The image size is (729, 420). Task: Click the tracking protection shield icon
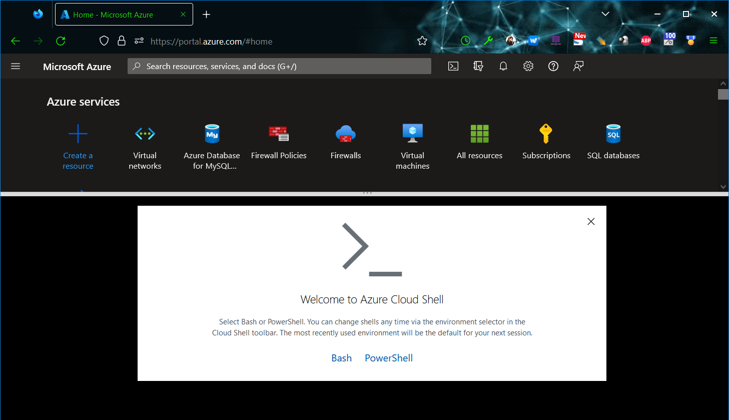104,41
